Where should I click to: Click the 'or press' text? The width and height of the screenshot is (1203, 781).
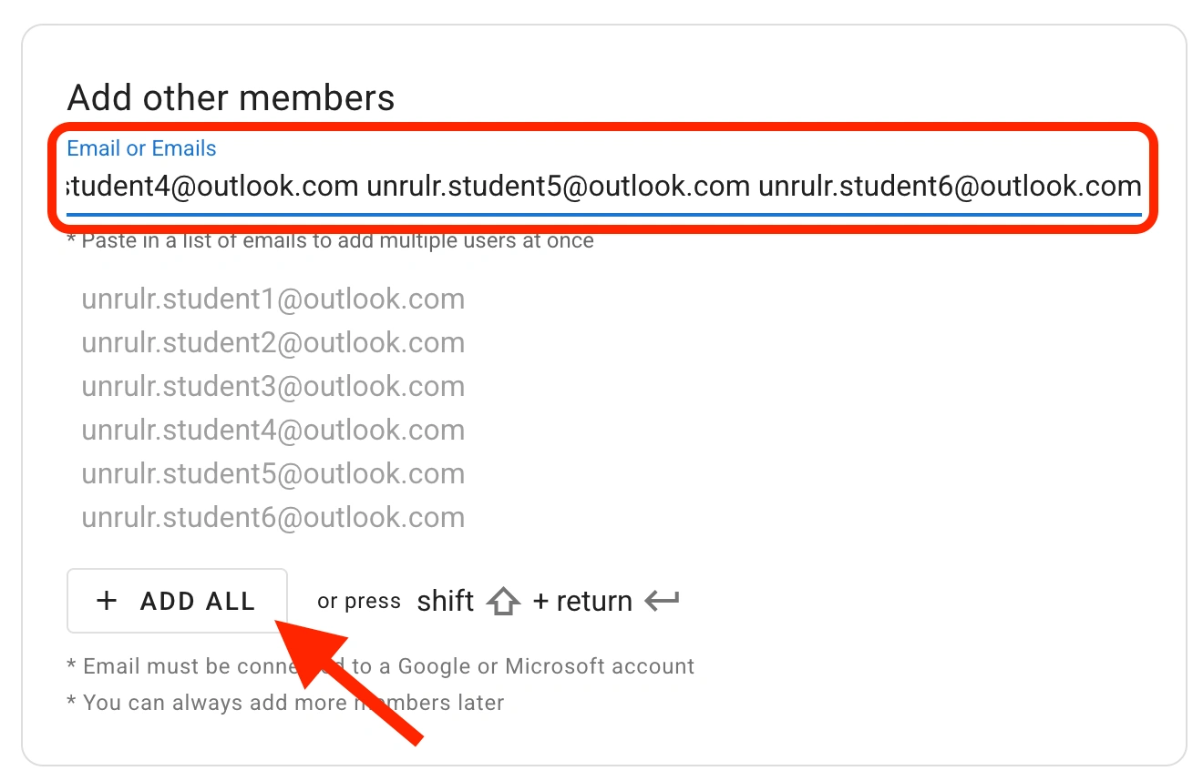[359, 601]
